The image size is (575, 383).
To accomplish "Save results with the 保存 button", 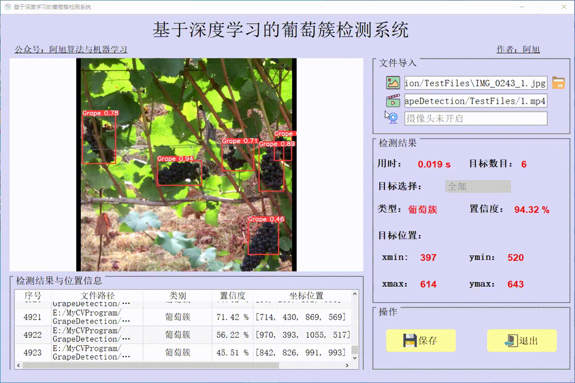I will [421, 340].
